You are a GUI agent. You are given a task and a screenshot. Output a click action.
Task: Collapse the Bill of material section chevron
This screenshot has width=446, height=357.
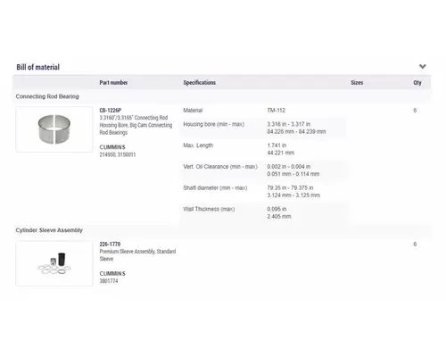[423, 66]
